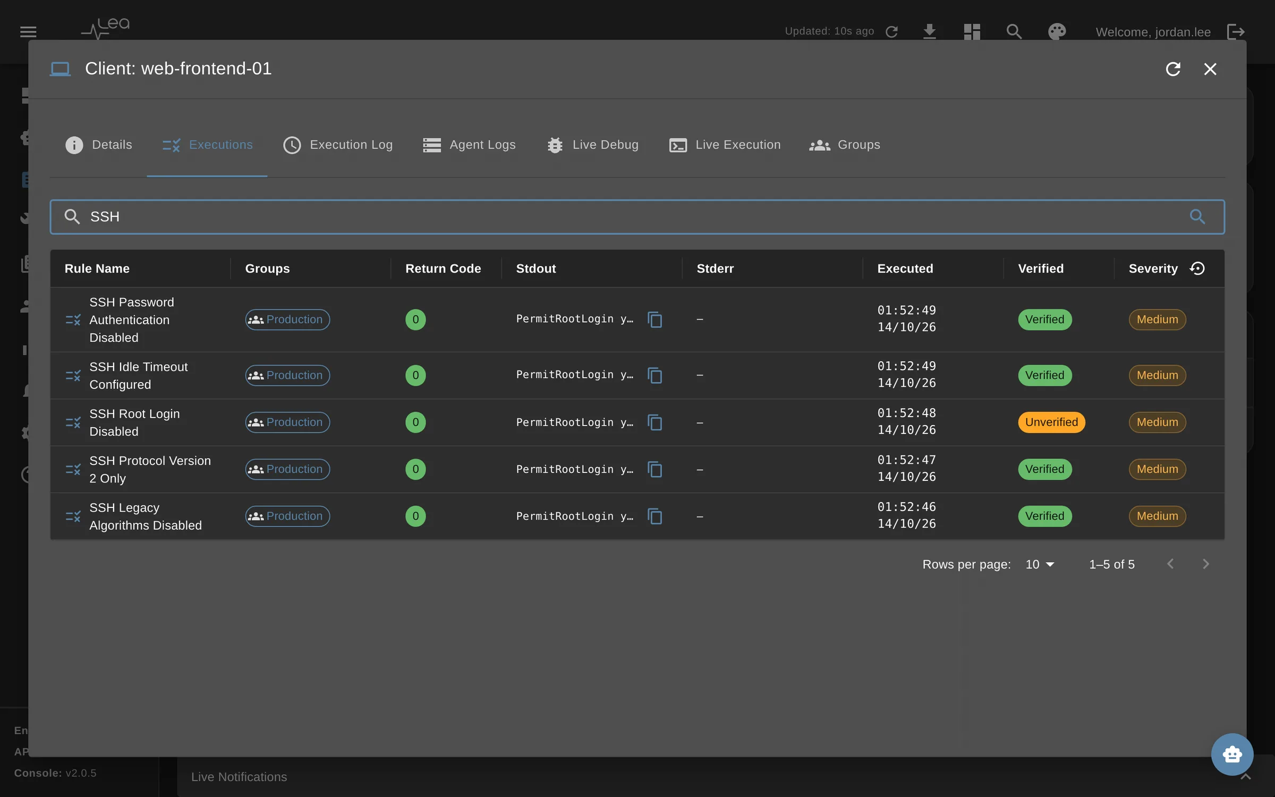Viewport: 1275px width, 797px height.
Task: Copy stdout of SSH Legacy Algorithms row
Action: coord(655,516)
